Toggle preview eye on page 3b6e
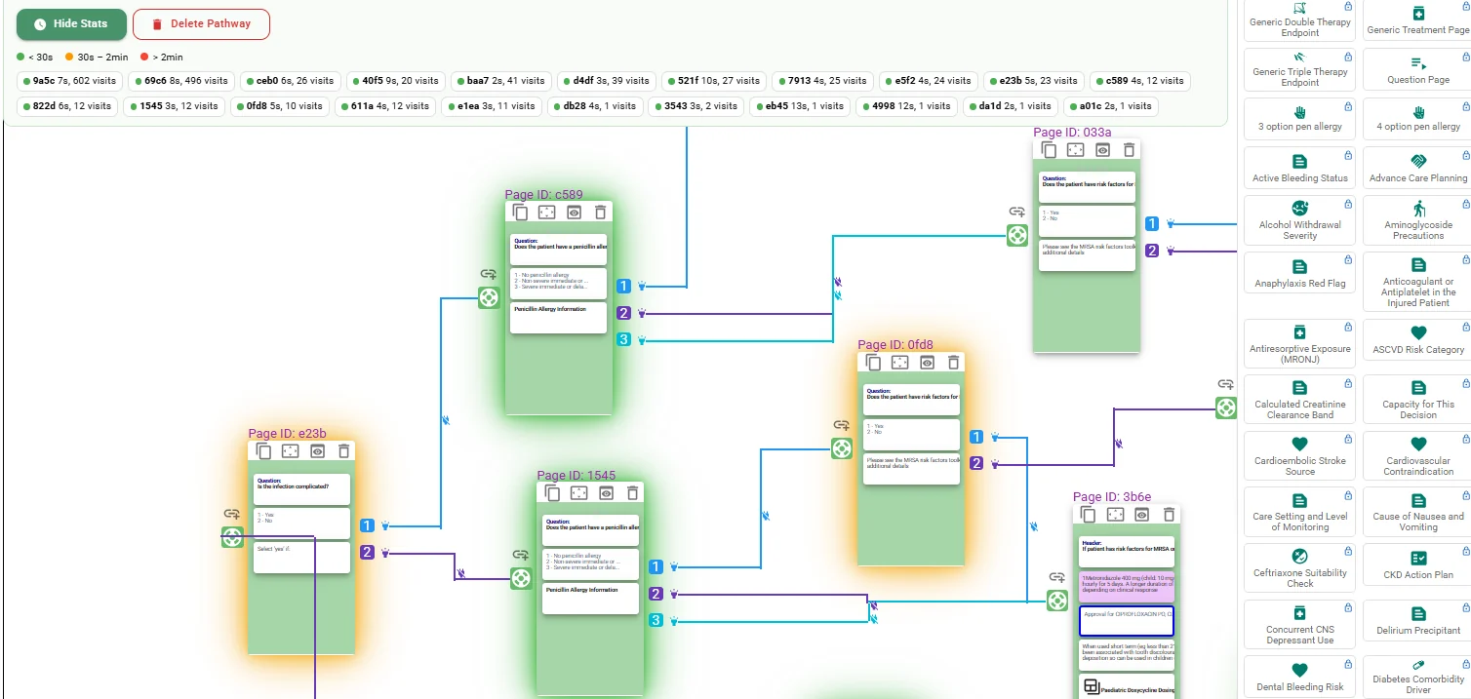Image resolution: width=1471 pixels, height=699 pixels. point(1143,514)
